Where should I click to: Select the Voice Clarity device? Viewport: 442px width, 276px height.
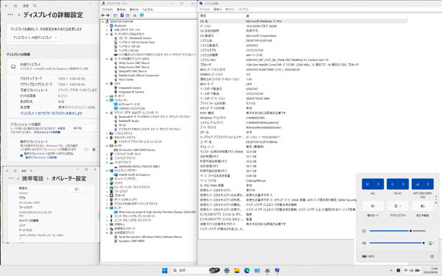tap(126, 79)
